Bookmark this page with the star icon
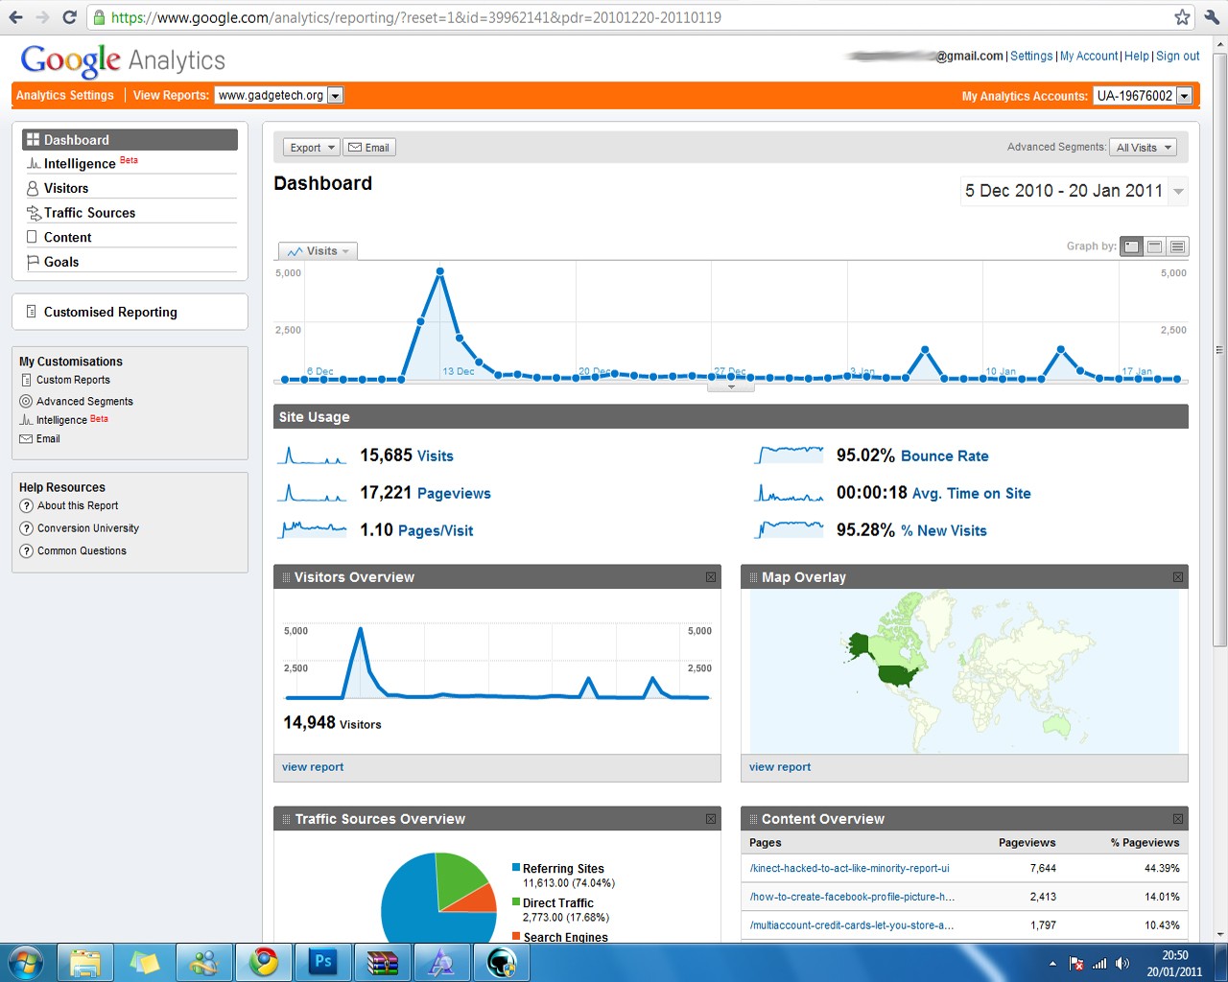 (x=1182, y=17)
